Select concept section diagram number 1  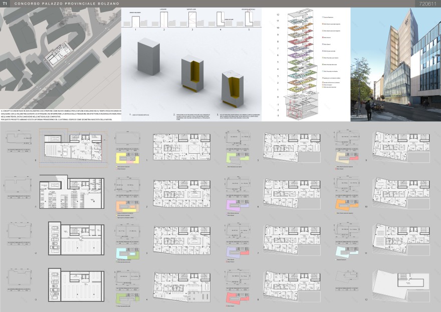coord(136,22)
